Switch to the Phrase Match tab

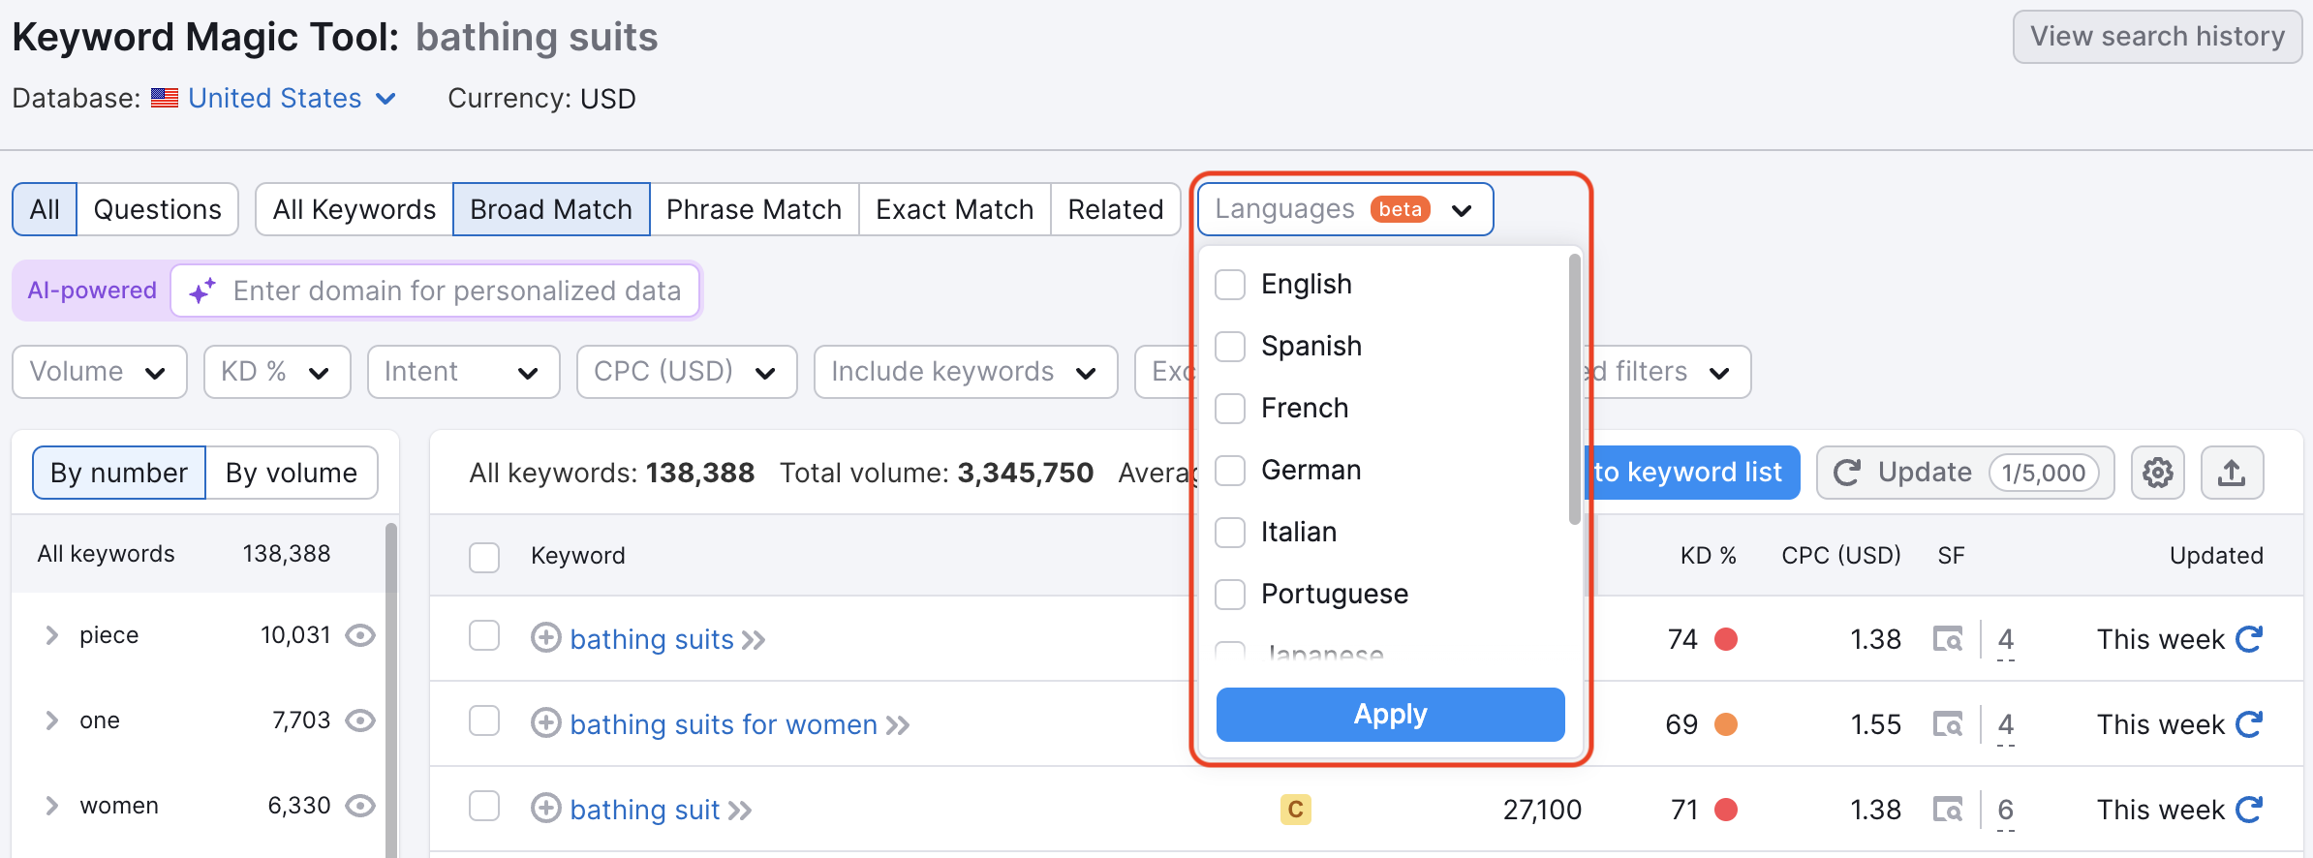pyautogui.click(x=754, y=209)
